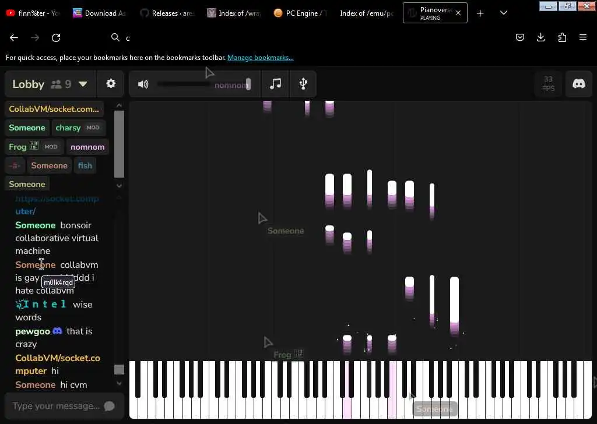597x424 pixels.
Task: Reload the page with refresh icon
Action: tap(56, 38)
